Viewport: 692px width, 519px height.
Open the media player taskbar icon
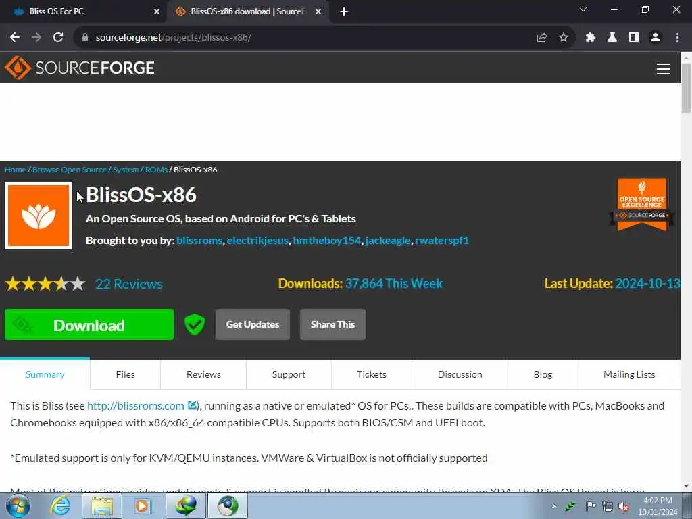(143, 505)
